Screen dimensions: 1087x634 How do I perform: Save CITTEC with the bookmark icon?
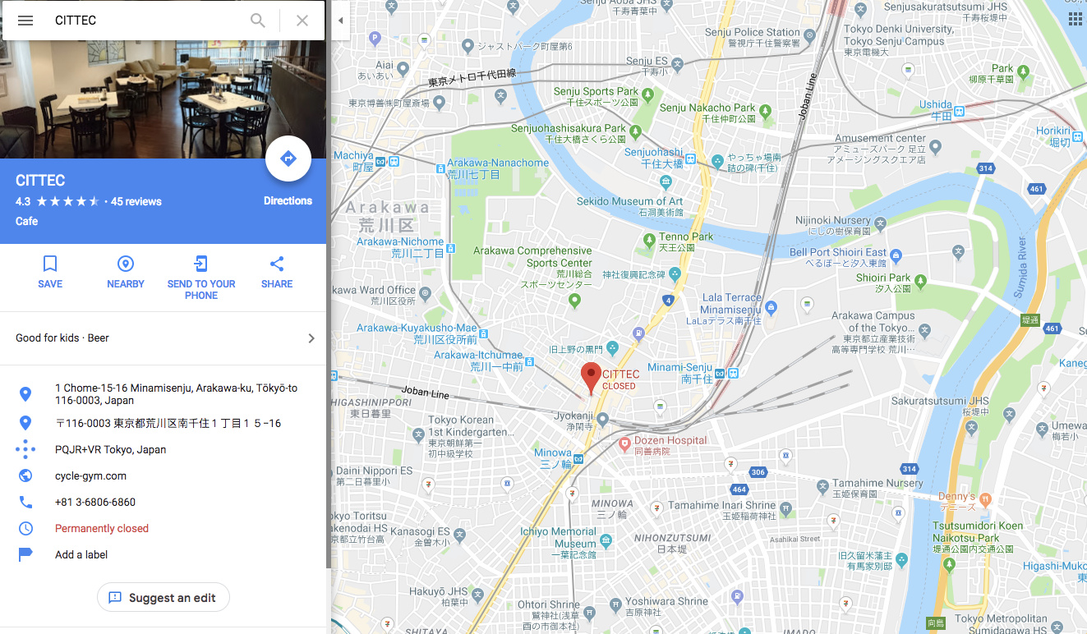[x=50, y=264]
